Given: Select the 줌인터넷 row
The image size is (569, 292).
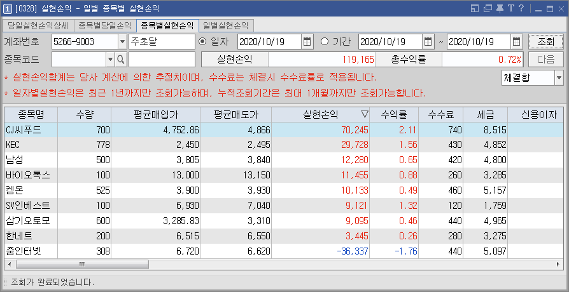Looking at the screenshot, I should pyautogui.click(x=284, y=251).
